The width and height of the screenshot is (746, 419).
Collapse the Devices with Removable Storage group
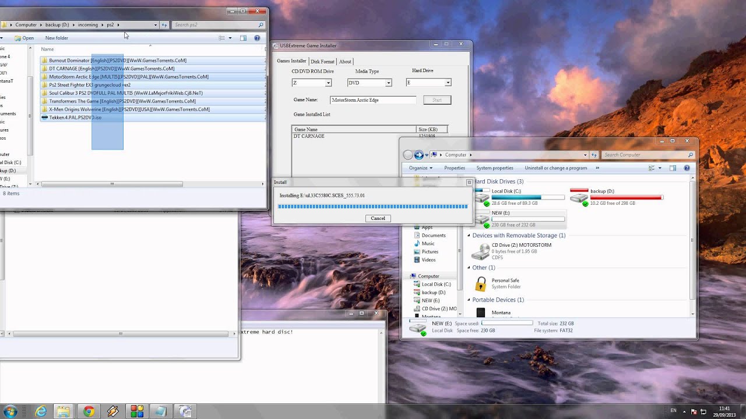[469, 236]
